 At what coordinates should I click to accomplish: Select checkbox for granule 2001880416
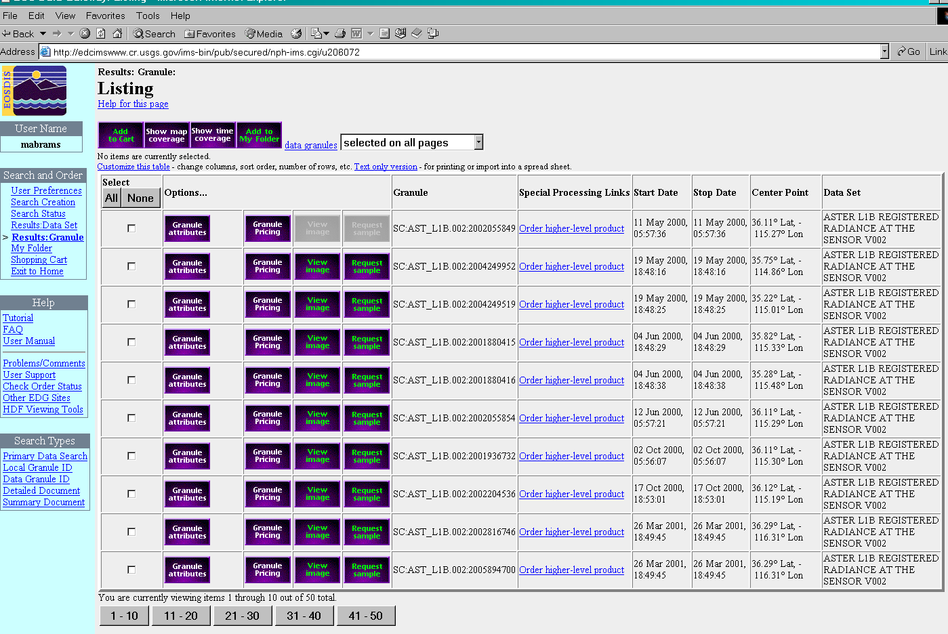131,380
